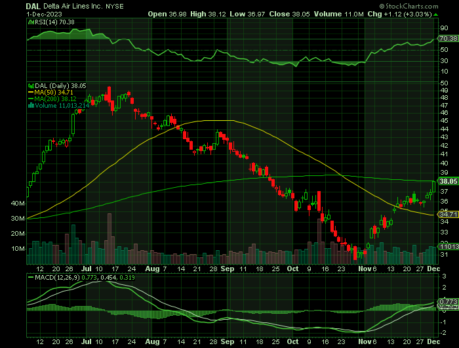Click the 90 label on RSI axis
Screen dimensions: 459x348
click(x=444, y=28)
